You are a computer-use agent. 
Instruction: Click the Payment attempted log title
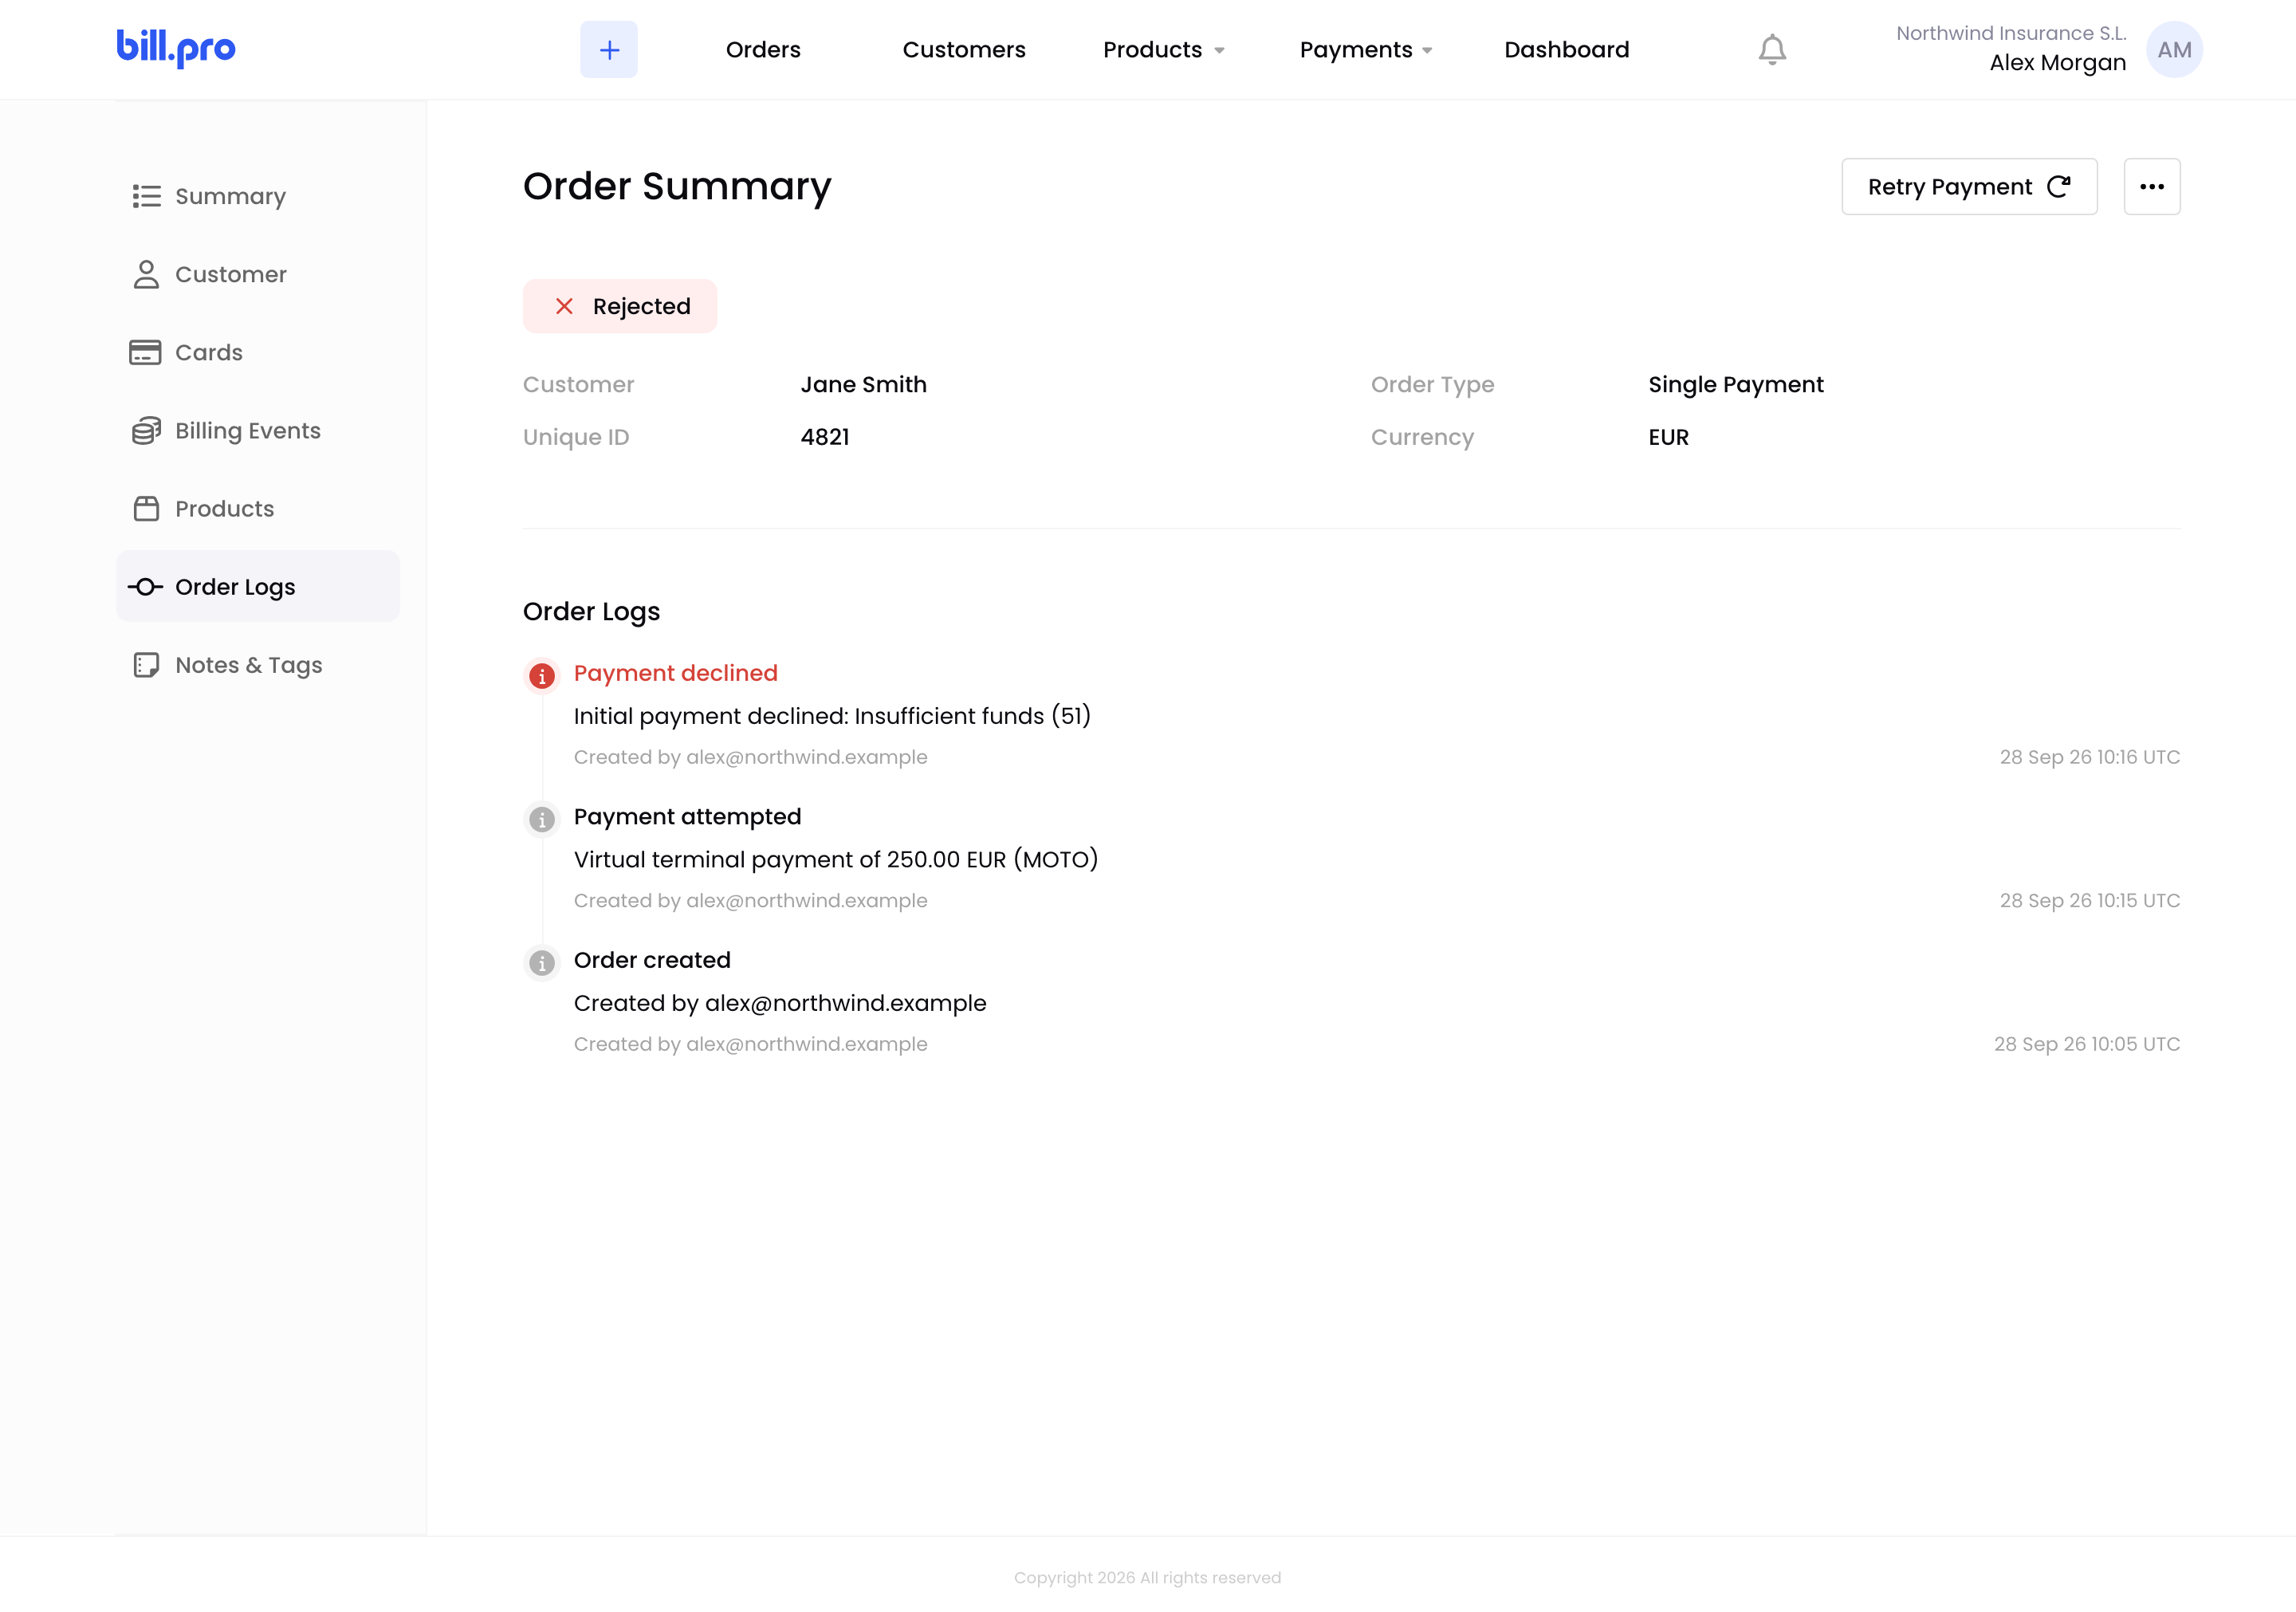pos(687,816)
